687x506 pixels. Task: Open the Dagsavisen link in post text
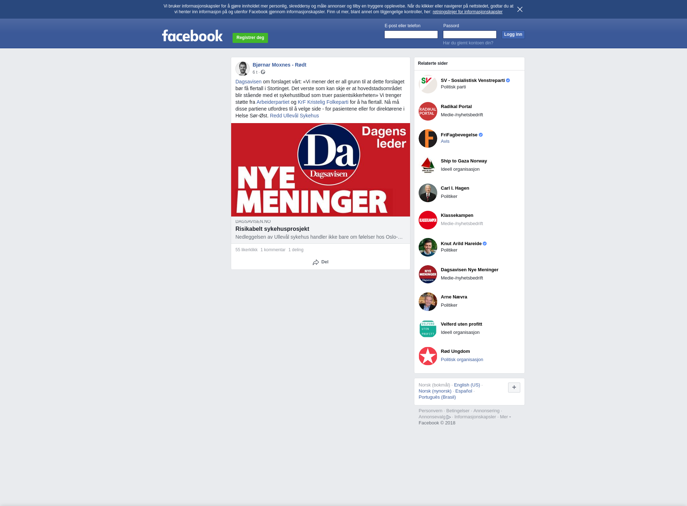pos(248,82)
